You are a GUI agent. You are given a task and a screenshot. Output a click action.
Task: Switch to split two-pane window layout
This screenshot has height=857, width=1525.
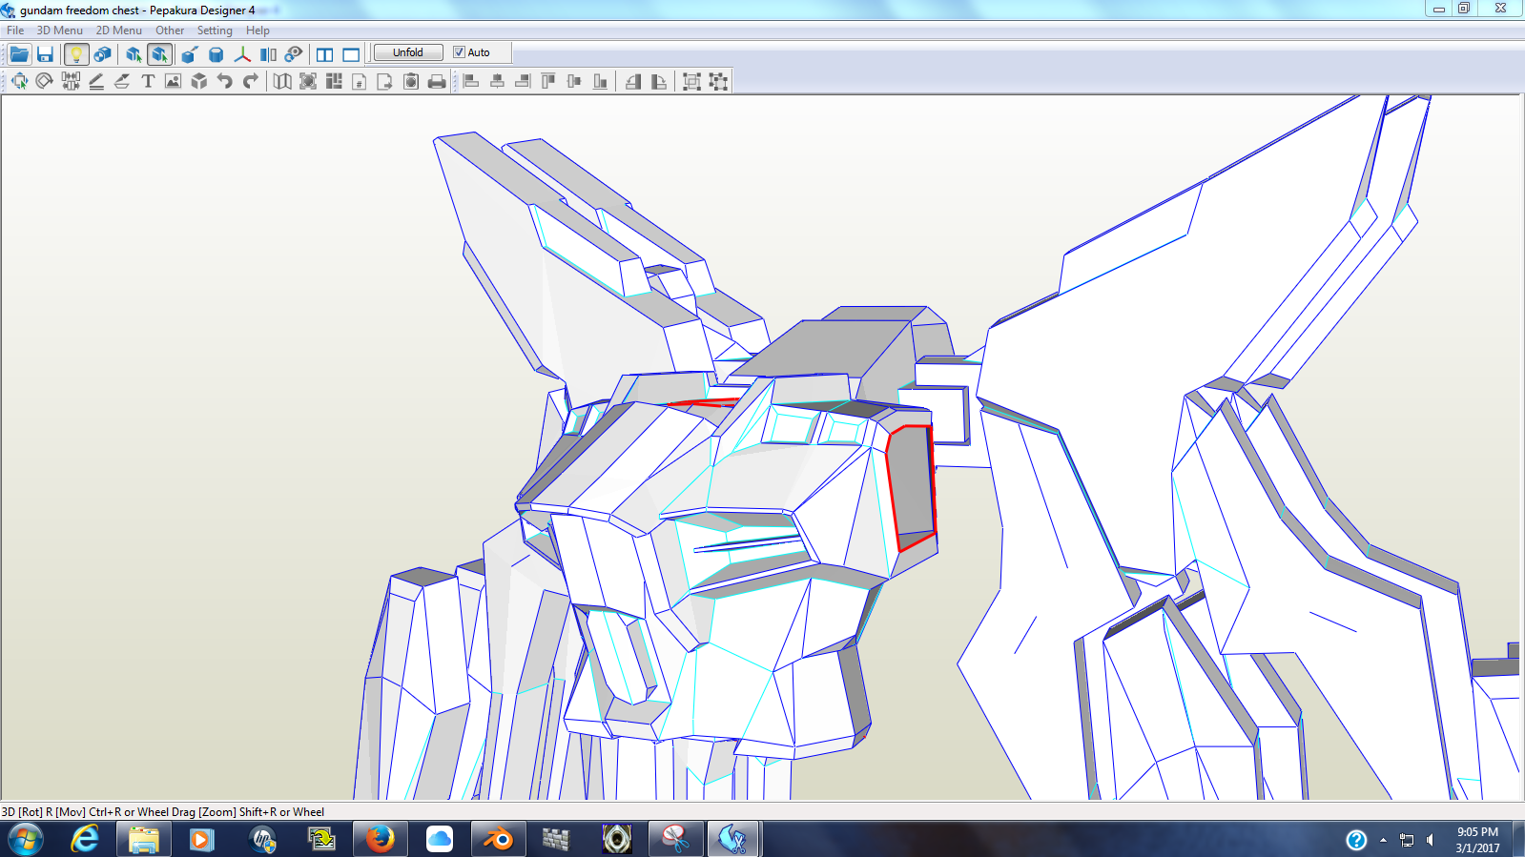(x=325, y=54)
